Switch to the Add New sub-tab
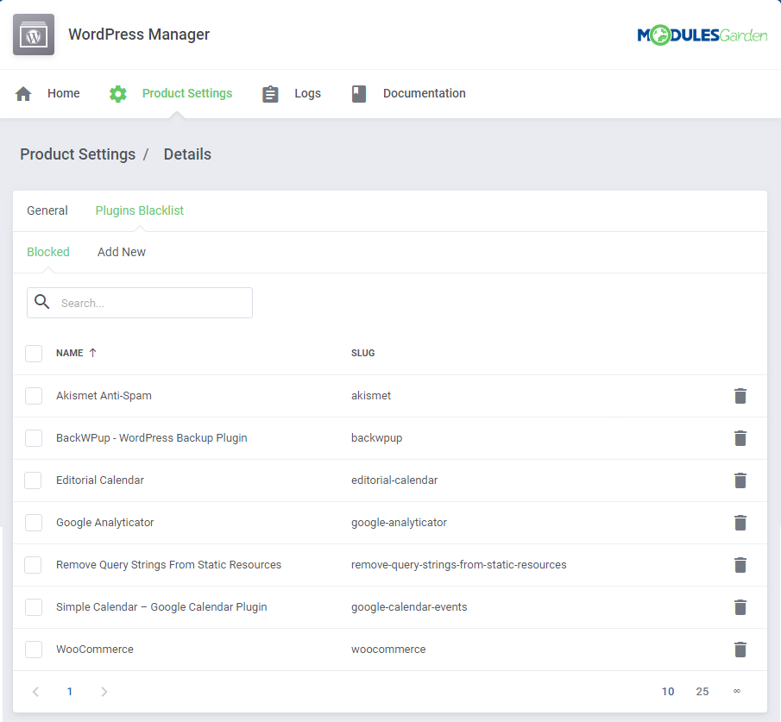The height and width of the screenshot is (722, 781). 122,252
